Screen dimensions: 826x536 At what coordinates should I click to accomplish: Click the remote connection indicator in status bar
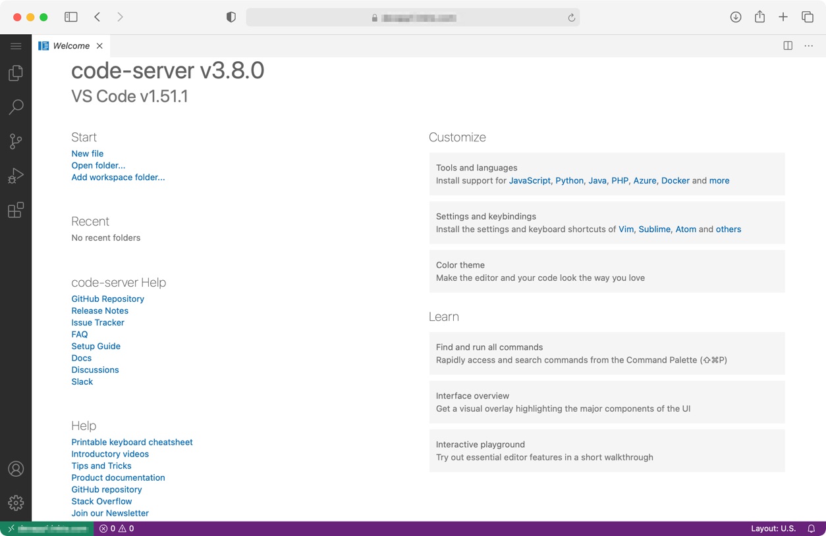(x=45, y=528)
